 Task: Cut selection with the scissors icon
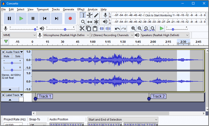click(x=82, y=28)
